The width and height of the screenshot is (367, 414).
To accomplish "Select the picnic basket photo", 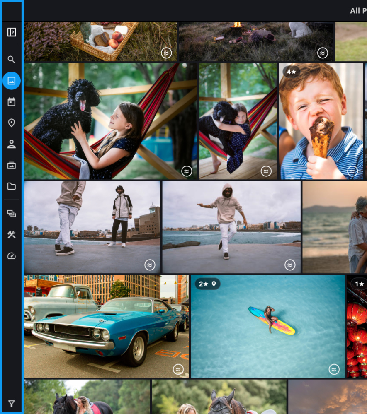I will (x=100, y=41).
